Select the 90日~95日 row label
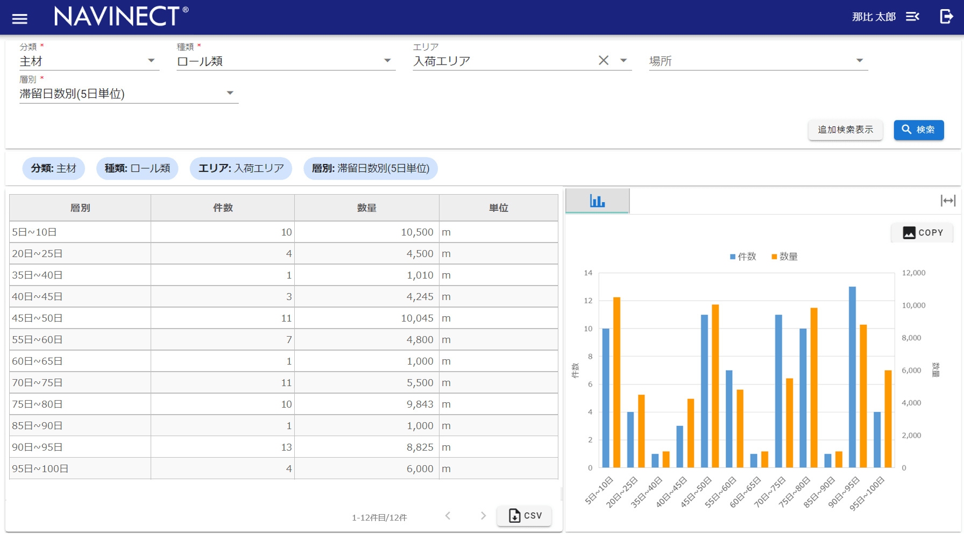Image resolution: width=964 pixels, height=534 pixels. (x=37, y=447)
